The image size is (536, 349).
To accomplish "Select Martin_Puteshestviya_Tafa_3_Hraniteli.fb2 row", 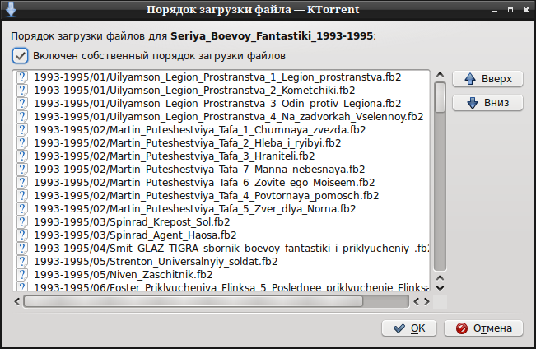I will [221, 156].
